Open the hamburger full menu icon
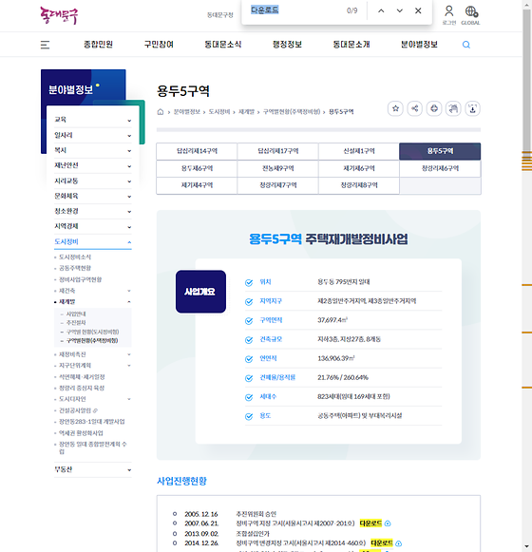The width and height of the screenshot is (532, 552). click(45, 45)
